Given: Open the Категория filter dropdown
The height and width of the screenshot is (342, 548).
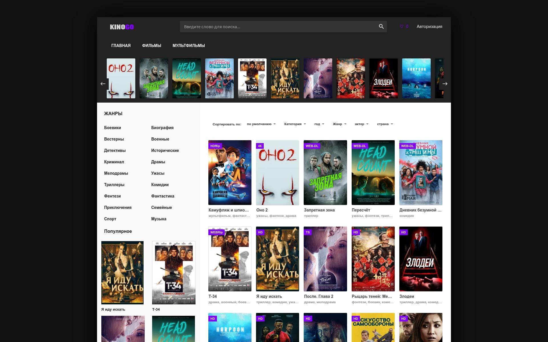Looking at the screenshot, I should coord(295,124).
